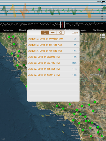Tap the Zoom button in the popup

[x=75, y=33]
